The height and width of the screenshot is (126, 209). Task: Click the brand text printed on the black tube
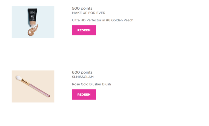coord(33,12)
